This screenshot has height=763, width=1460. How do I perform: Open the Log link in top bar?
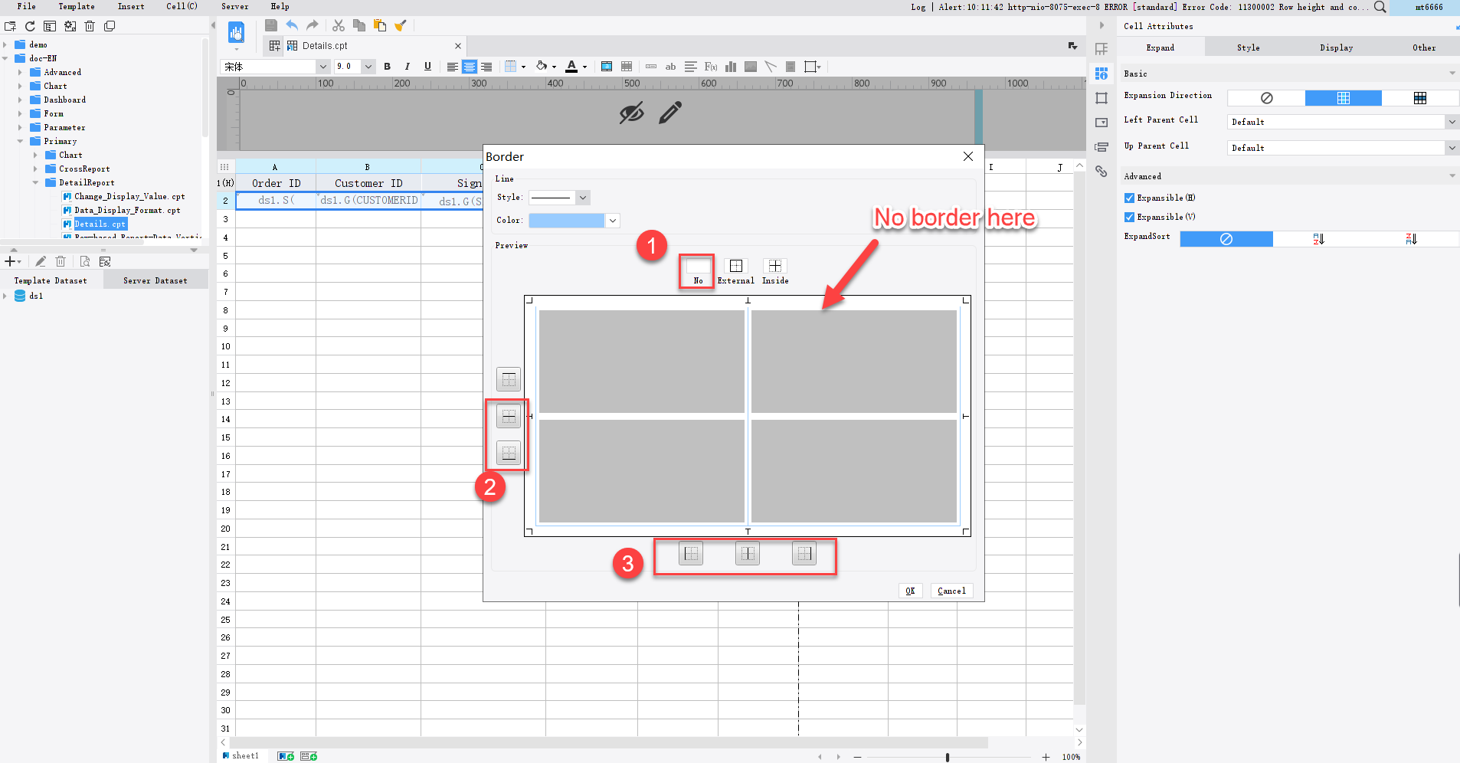pos(918,7)
